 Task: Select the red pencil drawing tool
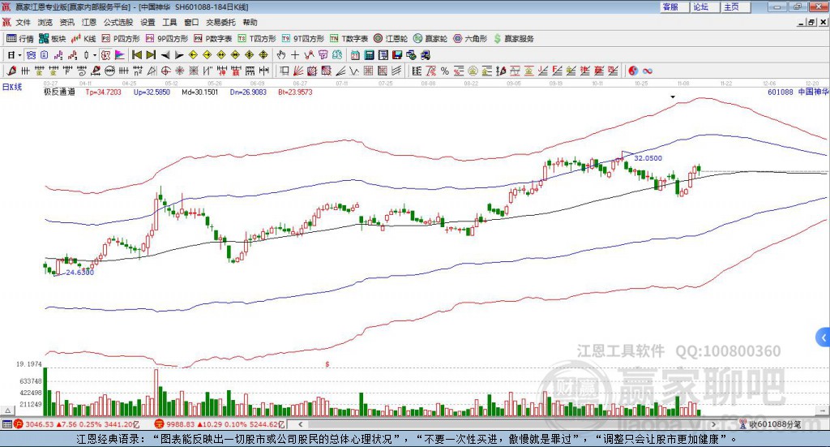point(11,71)
